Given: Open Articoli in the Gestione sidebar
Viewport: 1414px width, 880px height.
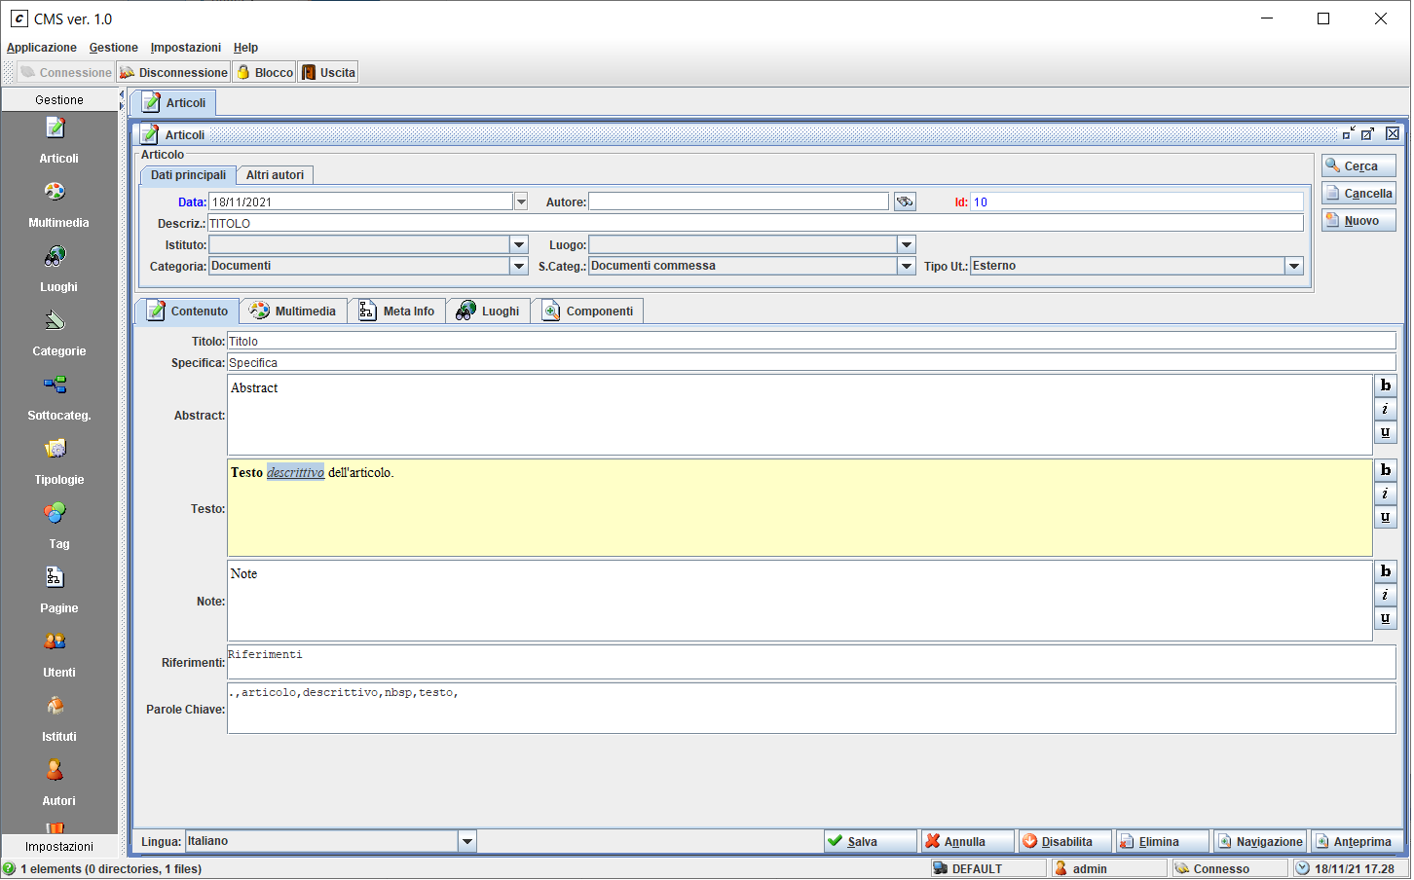Looking at the screenshot, I should [58, 141].
